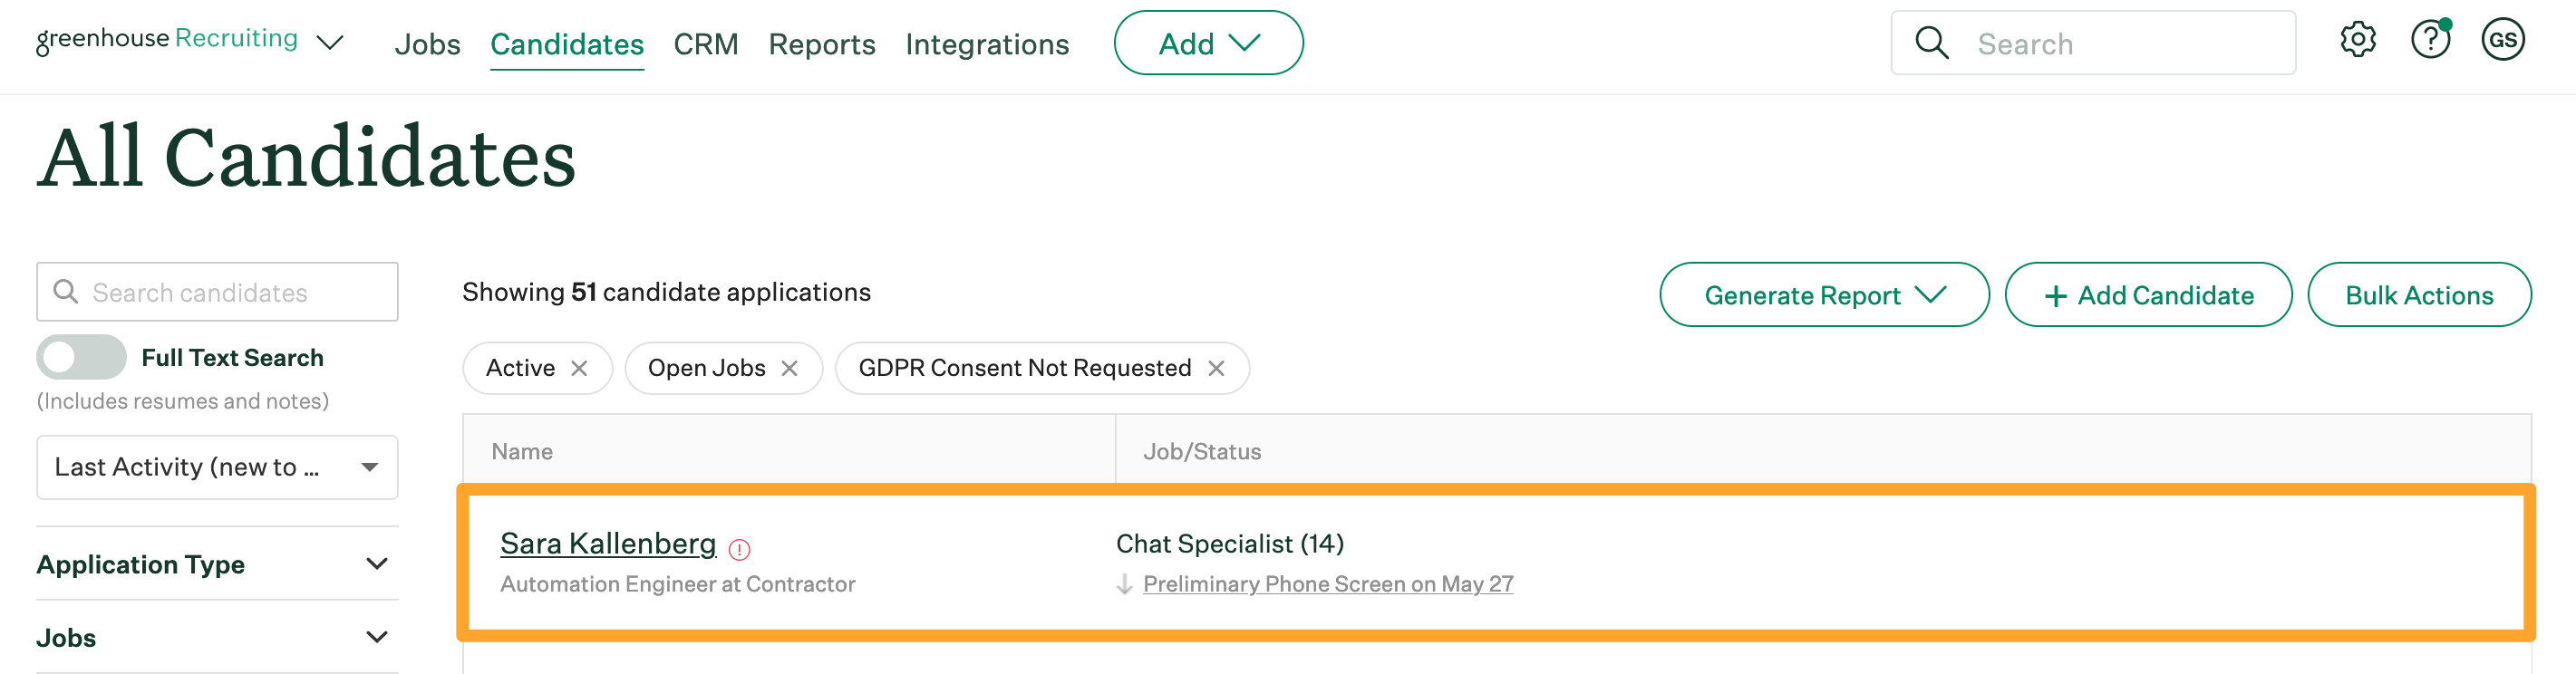Remove the Open Jobs filter chip
The width and height of the screenshot is (2576, 674).
[x=789, y=368]
